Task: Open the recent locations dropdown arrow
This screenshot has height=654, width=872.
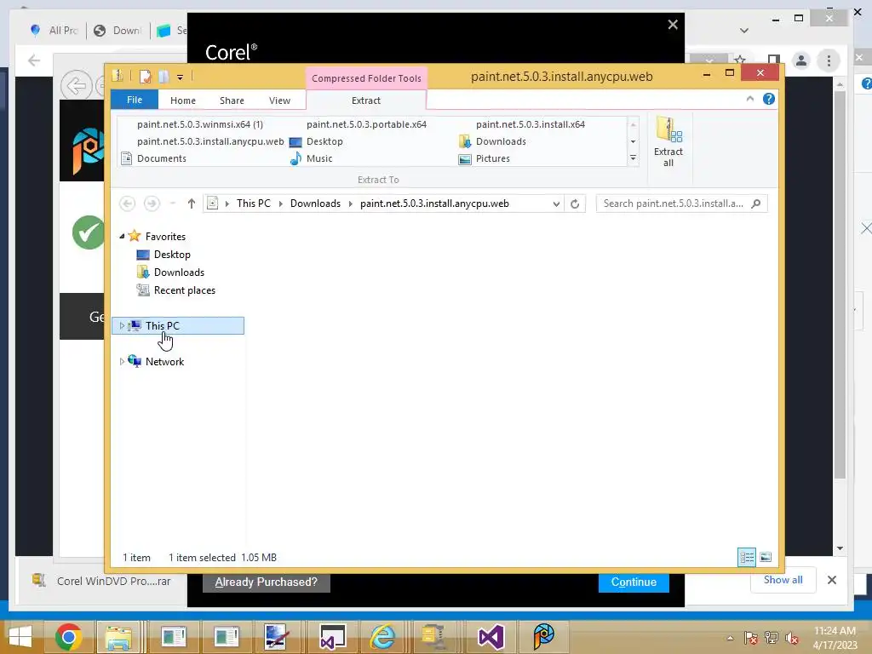Action: click(x=172, y=204)
